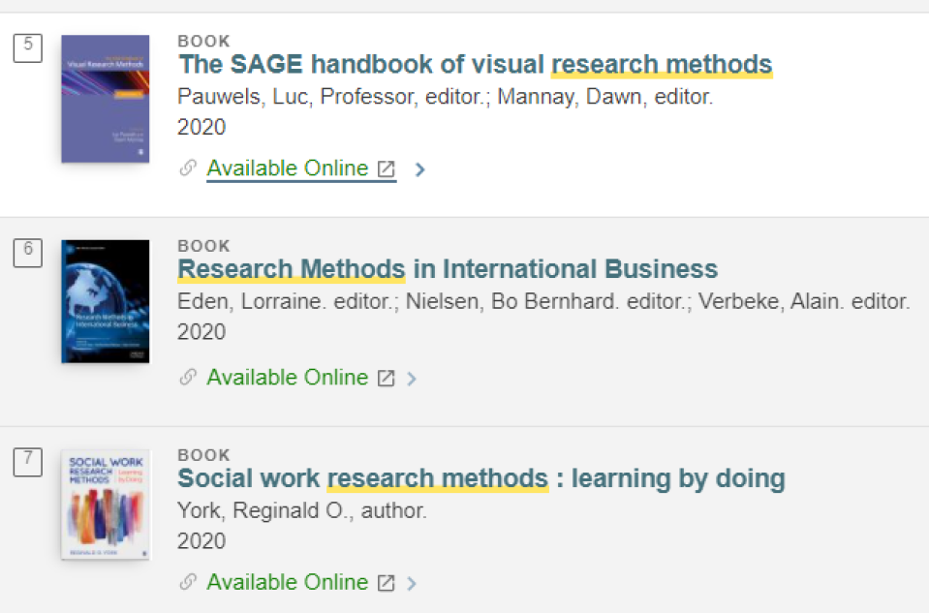
Task: Expand availability details chevron for SAGE handbook
Action: click(420, 170)
